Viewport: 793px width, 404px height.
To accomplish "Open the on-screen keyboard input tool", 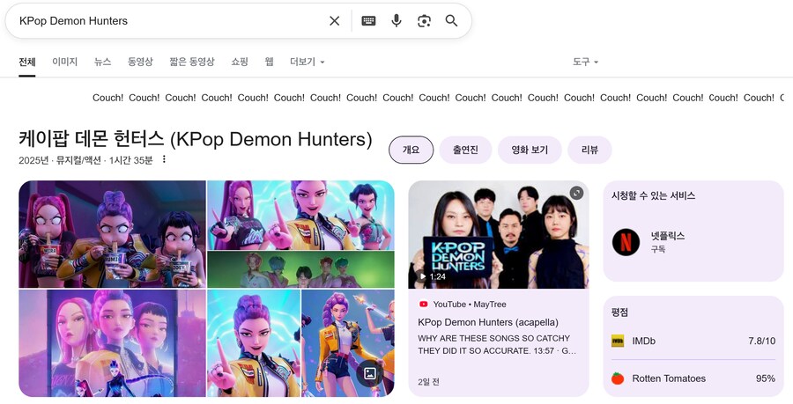I will (368, 21).
